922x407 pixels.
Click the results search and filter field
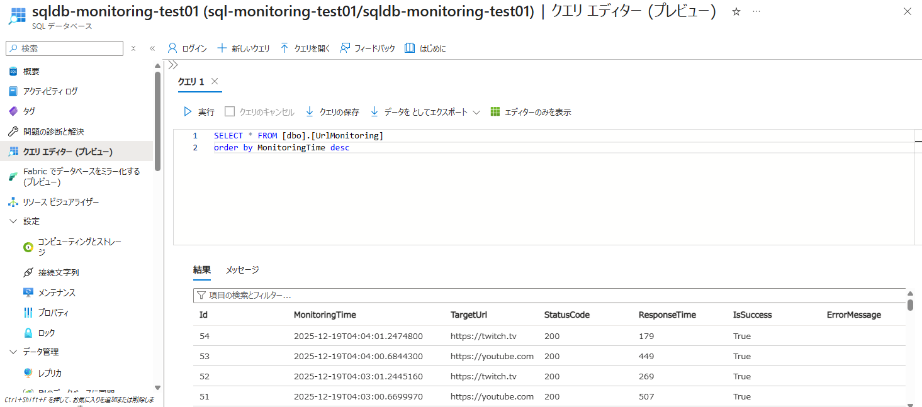click(548, 295)
